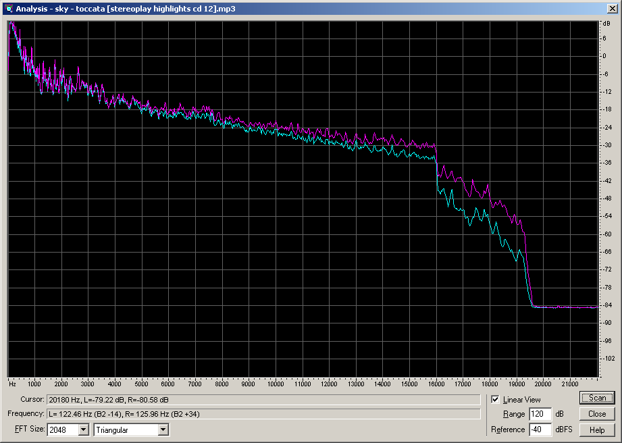Viewport: 622px width, 443px height.
Task: Toggle the Linear View checkbox
Action: [x=496, y=400]
